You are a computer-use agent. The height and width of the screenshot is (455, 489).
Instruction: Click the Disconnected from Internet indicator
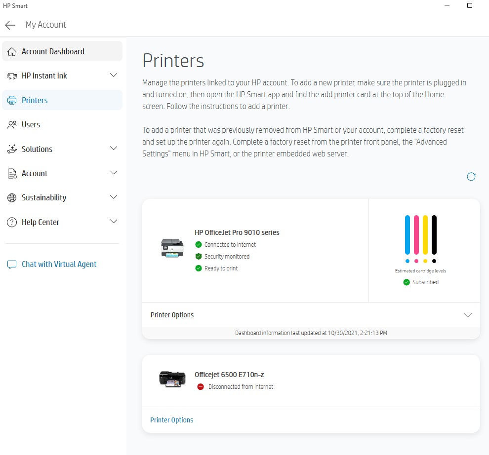(x=201, y=387)
